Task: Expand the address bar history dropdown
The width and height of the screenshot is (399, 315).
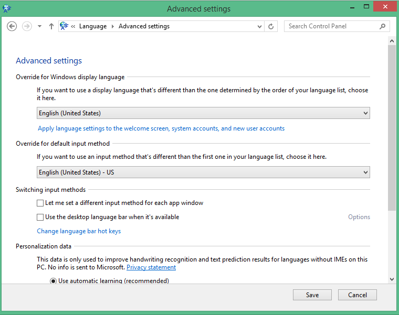Action: pyautogui.click(x=259, y=26)
